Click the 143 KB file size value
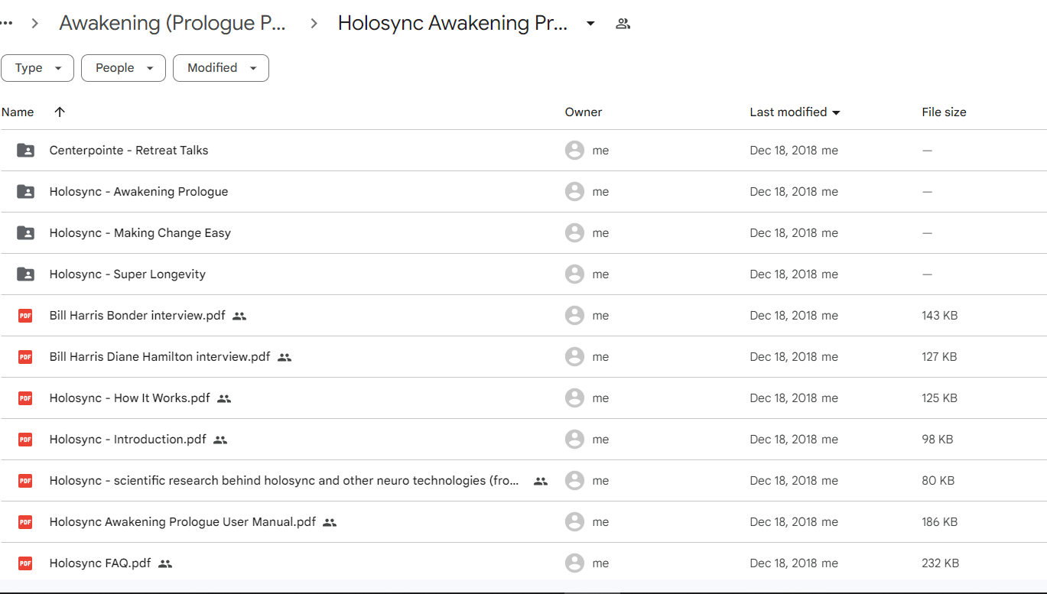This screenshot has height=594, width=1047. click(x=940, y=316)
